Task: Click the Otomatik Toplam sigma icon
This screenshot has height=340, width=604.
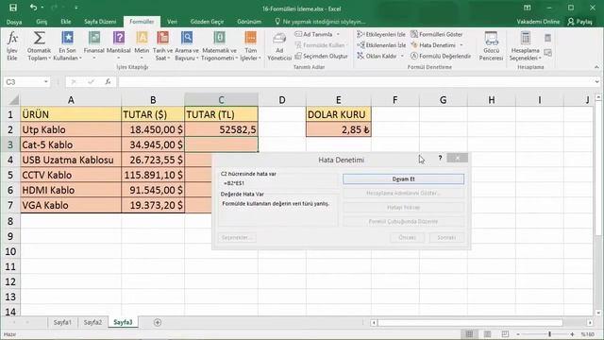Action: (39, 38)
